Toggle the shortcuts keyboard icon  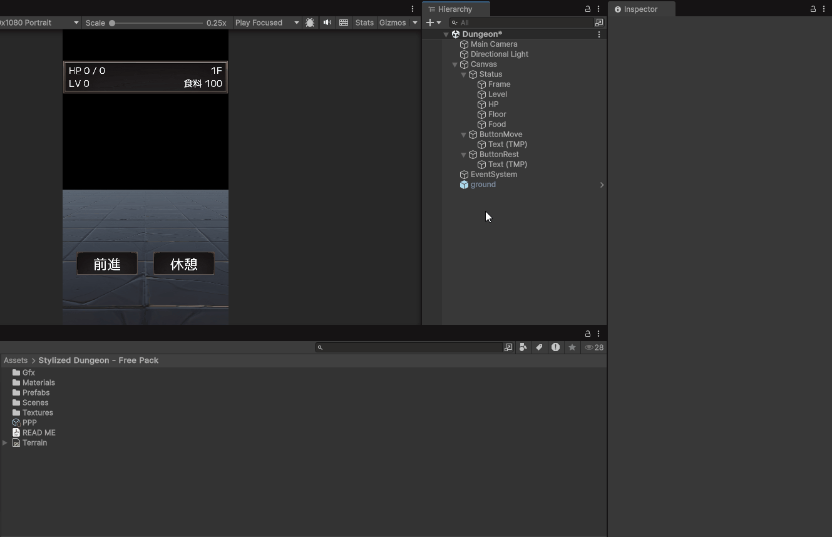click(344, 23)
